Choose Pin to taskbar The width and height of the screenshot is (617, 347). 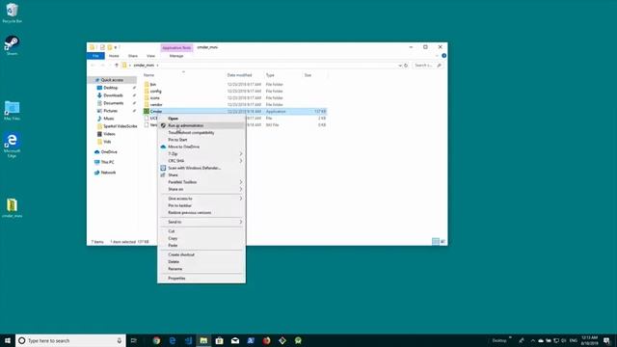pyautogui.click(x=201, y=205)
